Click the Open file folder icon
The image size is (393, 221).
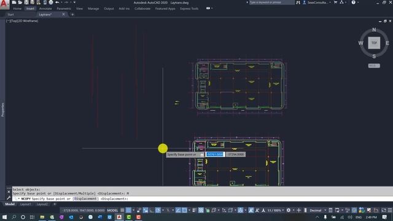pyautogui.click(x=20, y=2)
